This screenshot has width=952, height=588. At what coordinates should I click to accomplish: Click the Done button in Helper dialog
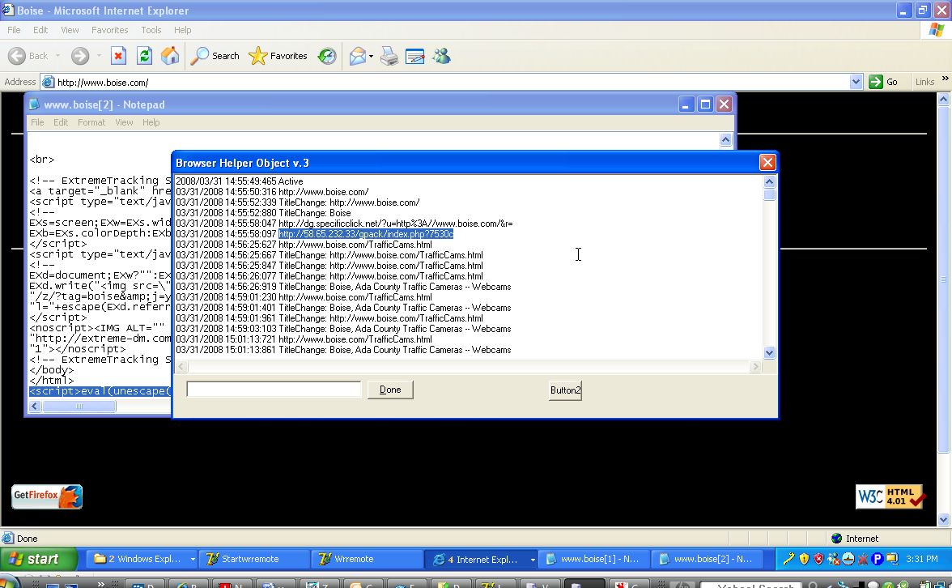[x=390, y=390]
